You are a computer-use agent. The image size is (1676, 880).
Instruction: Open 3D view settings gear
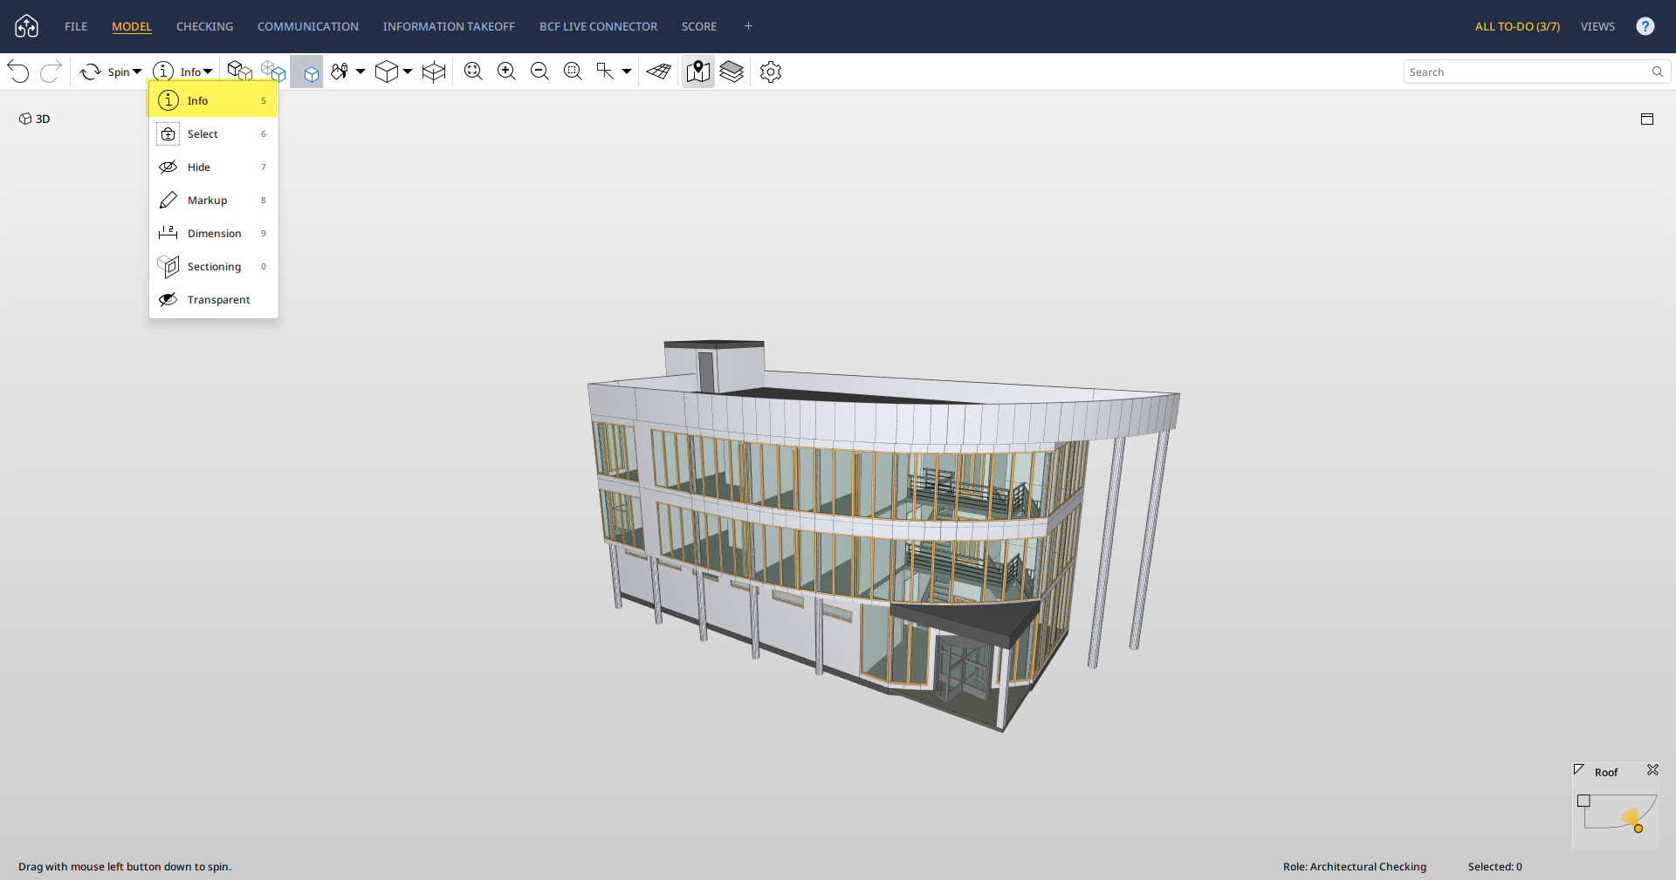pyautogui.click(x=771, y=72)
